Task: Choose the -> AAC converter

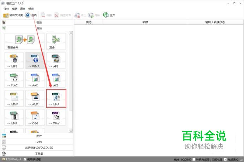Action: 35,79
